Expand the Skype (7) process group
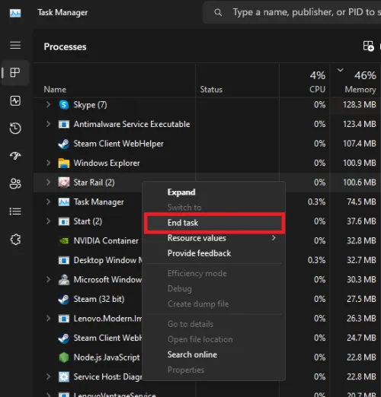 [x=48, y=104]
